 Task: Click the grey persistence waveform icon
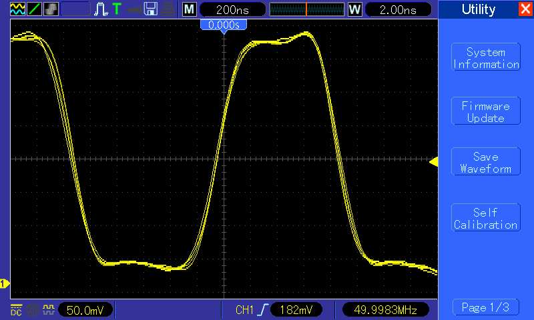[51, 9]
